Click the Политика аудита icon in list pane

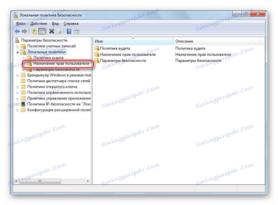click(97, 48)
